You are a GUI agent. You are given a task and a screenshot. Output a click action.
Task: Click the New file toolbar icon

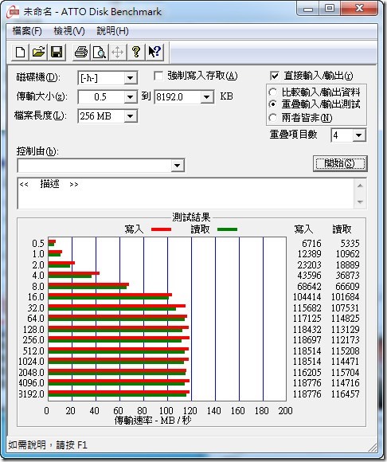[20, 52]
